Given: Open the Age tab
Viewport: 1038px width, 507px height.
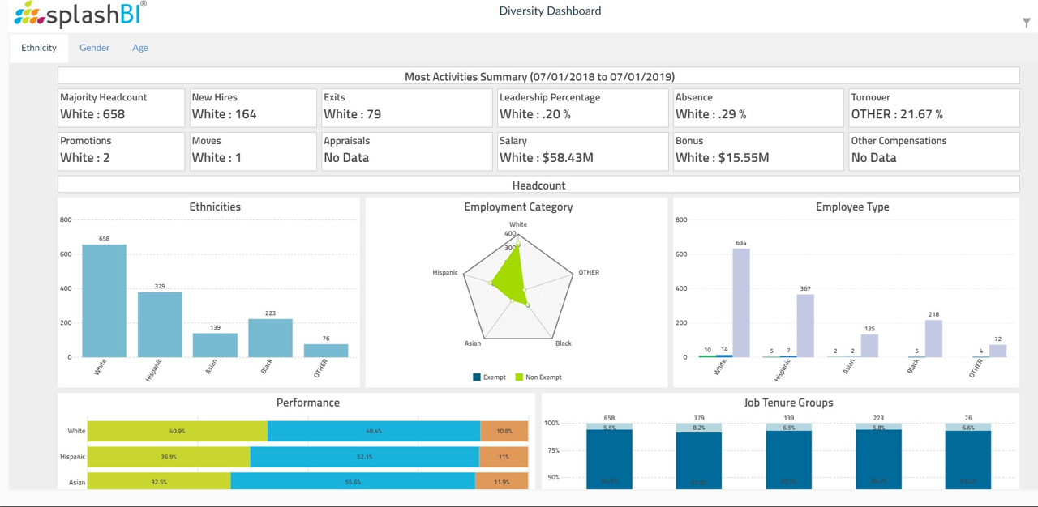Looking at the screenshot, I should click(139, 48).
